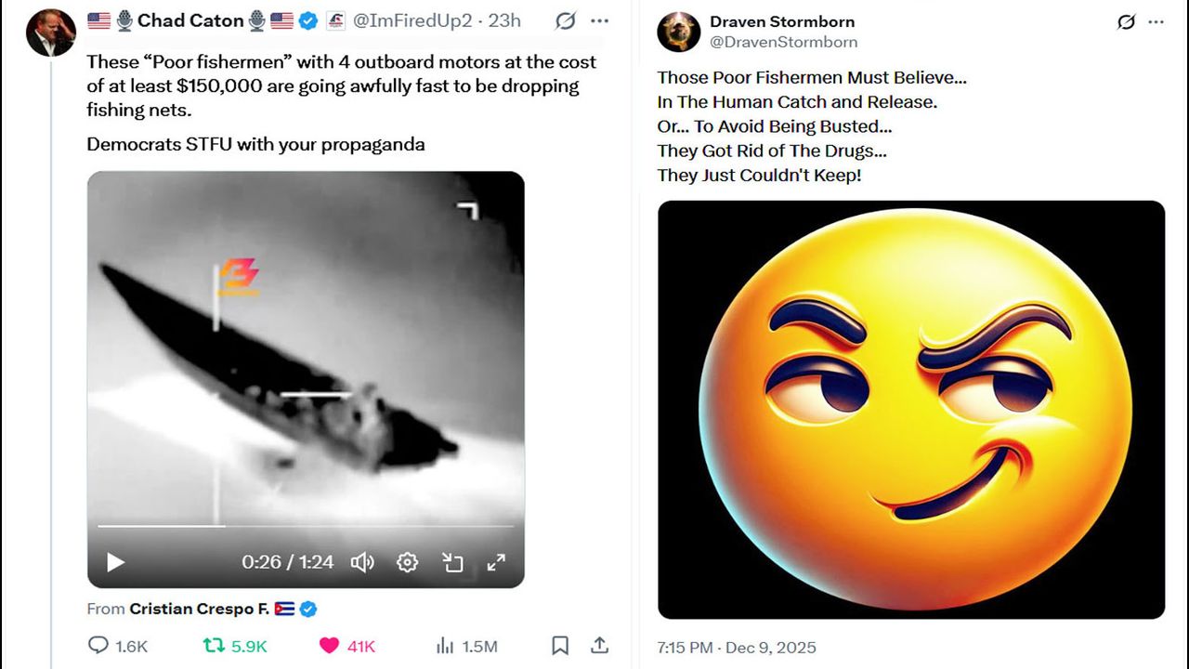Image resolution: width=1189 pixels, height=669 pixels.
Task: Open replies with the 1.6K comment icon
Action: (x=98, y=646)
